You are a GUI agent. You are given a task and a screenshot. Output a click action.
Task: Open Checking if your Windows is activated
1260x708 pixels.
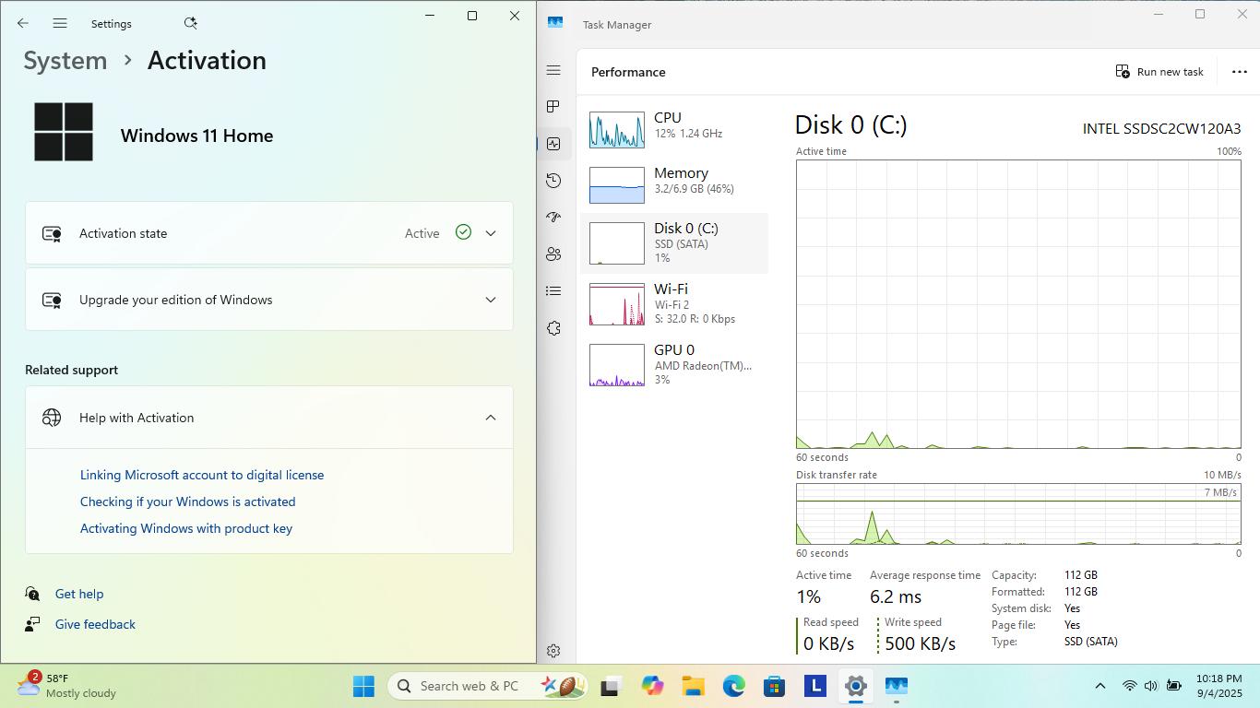tap(187, 501)
